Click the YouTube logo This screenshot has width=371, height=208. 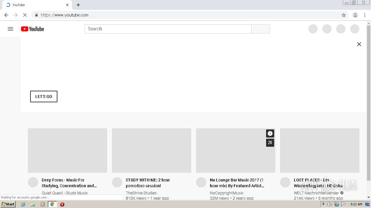[x=32, y=29]
